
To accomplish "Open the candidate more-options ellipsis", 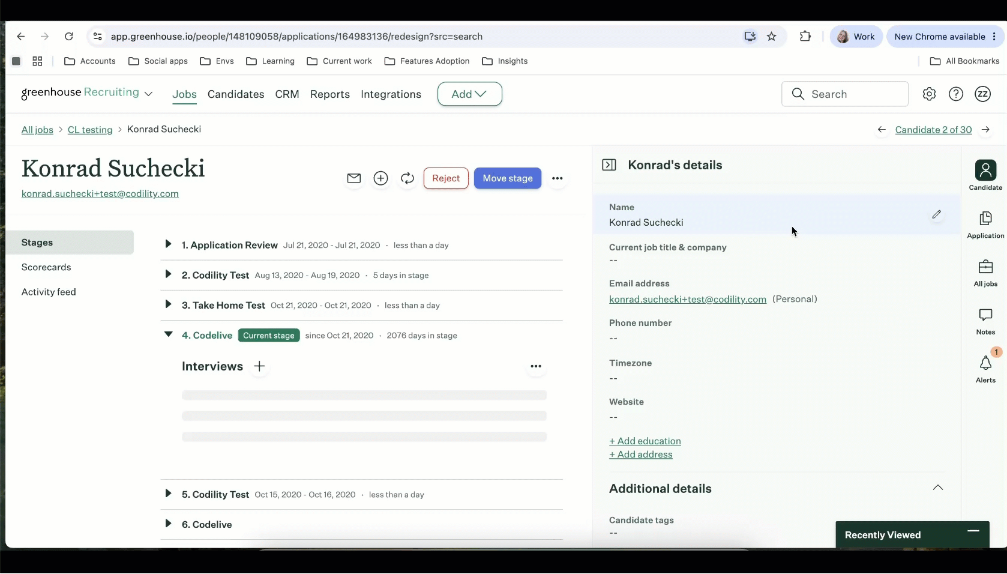I will 558,178.
